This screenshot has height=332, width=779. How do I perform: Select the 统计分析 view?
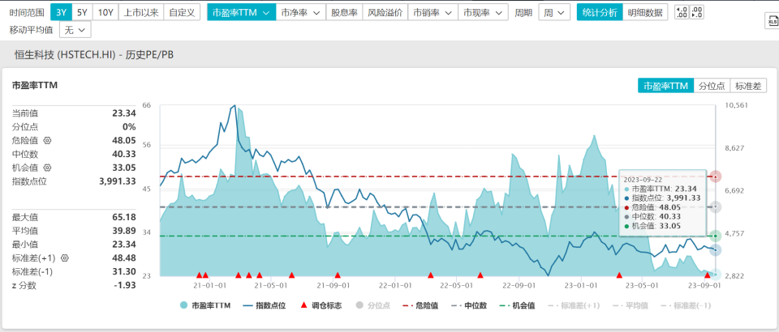pyautogui.click(x=600, y=12)
